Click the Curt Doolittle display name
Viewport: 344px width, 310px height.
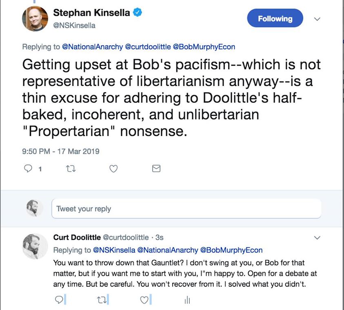pyautogui.click(x=76, y=237)
